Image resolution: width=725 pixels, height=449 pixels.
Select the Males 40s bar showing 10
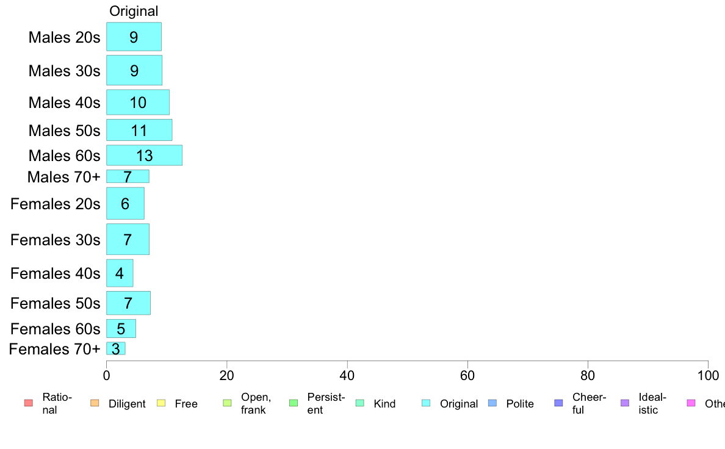pos(138,102)
